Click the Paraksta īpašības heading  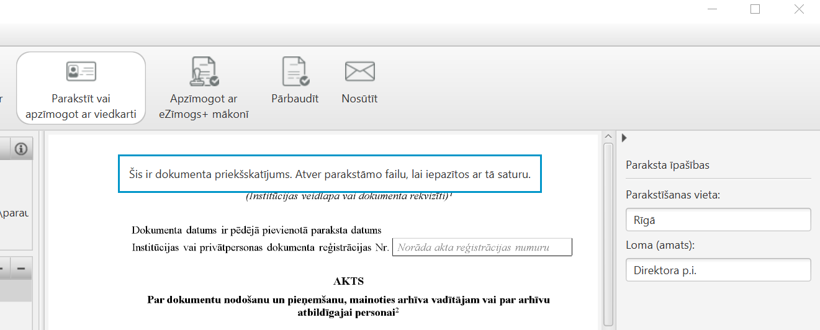667,165
